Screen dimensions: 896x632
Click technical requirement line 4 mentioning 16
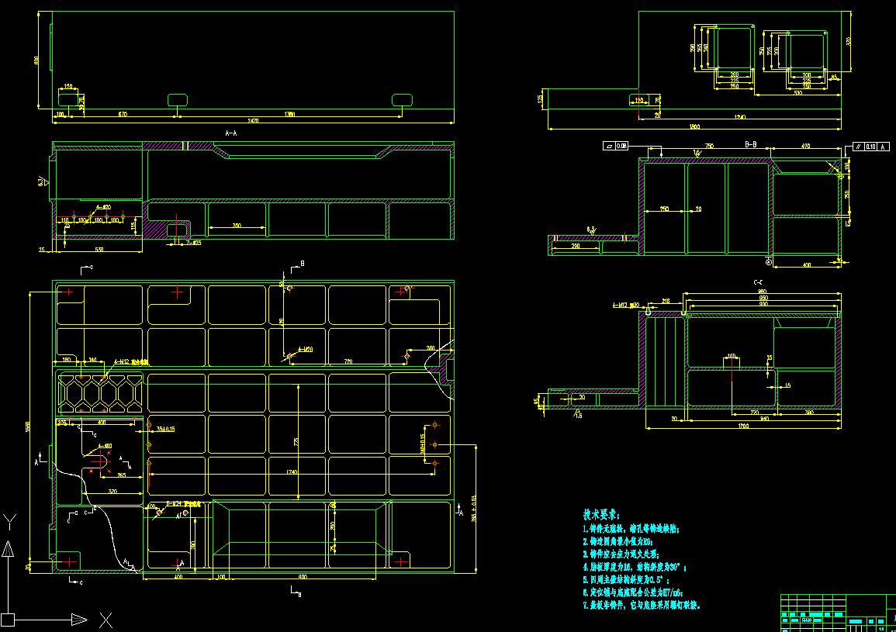tap(635, 568)
